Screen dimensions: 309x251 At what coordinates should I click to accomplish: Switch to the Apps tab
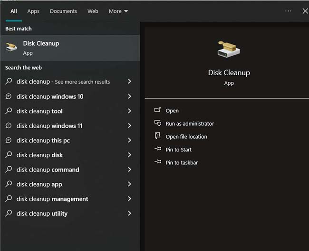pos(33,11)
